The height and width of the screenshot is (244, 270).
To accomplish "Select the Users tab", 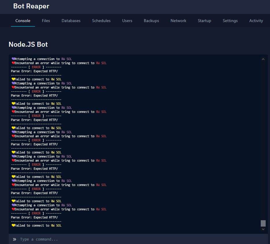I will tap(127, 21).
